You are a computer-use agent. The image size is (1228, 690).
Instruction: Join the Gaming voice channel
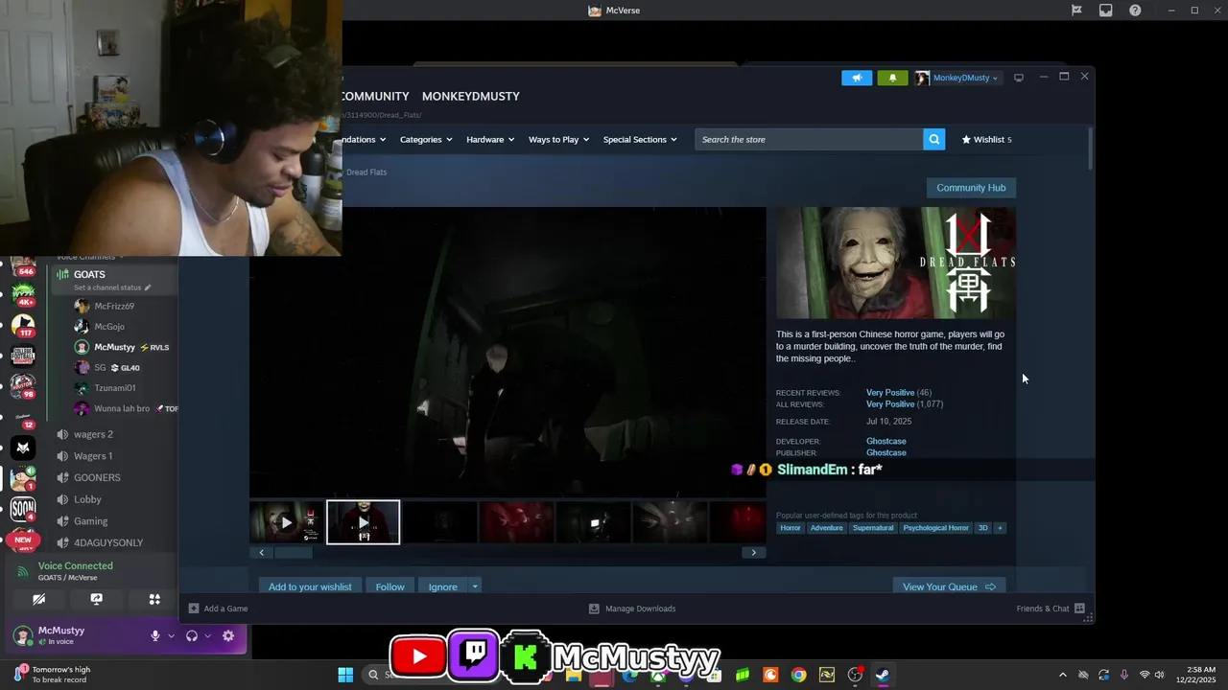coord(91,521)
